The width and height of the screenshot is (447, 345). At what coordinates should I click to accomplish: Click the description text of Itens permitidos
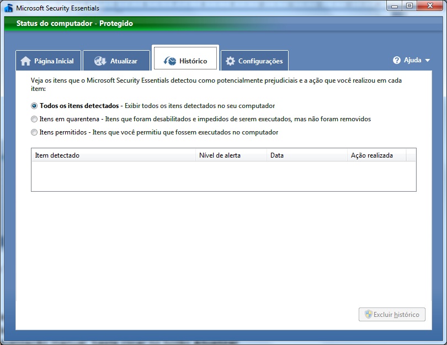click(x=185, y=132)
